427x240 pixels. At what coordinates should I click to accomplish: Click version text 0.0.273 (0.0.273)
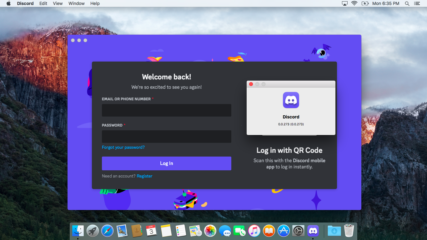(x=291, y=124)
